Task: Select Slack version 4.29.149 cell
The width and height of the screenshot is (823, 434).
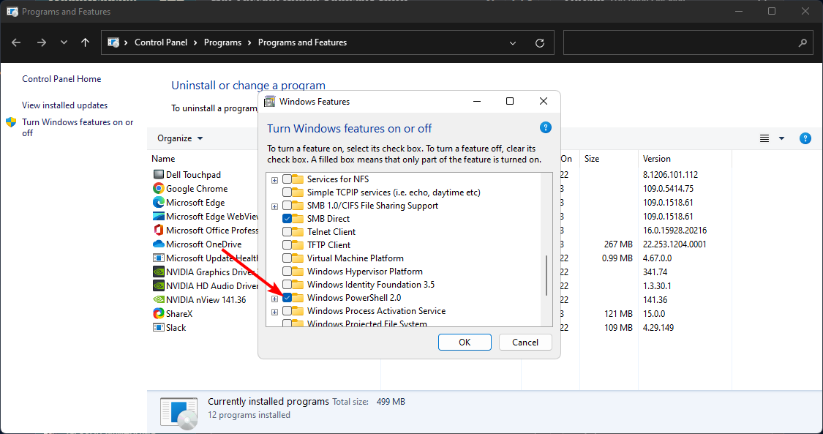Action: pos(658,327)
